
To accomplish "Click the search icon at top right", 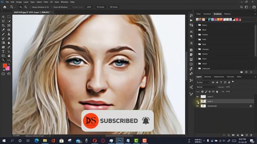I will [x=241, y=7].
